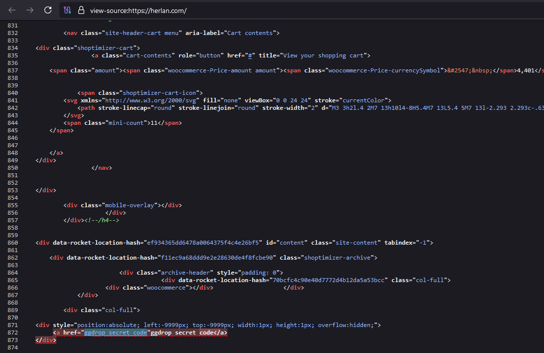Select the "shoptimizer-archive" class value
The width and height of the screenshot is (544, 353).
tap(337, 258)
